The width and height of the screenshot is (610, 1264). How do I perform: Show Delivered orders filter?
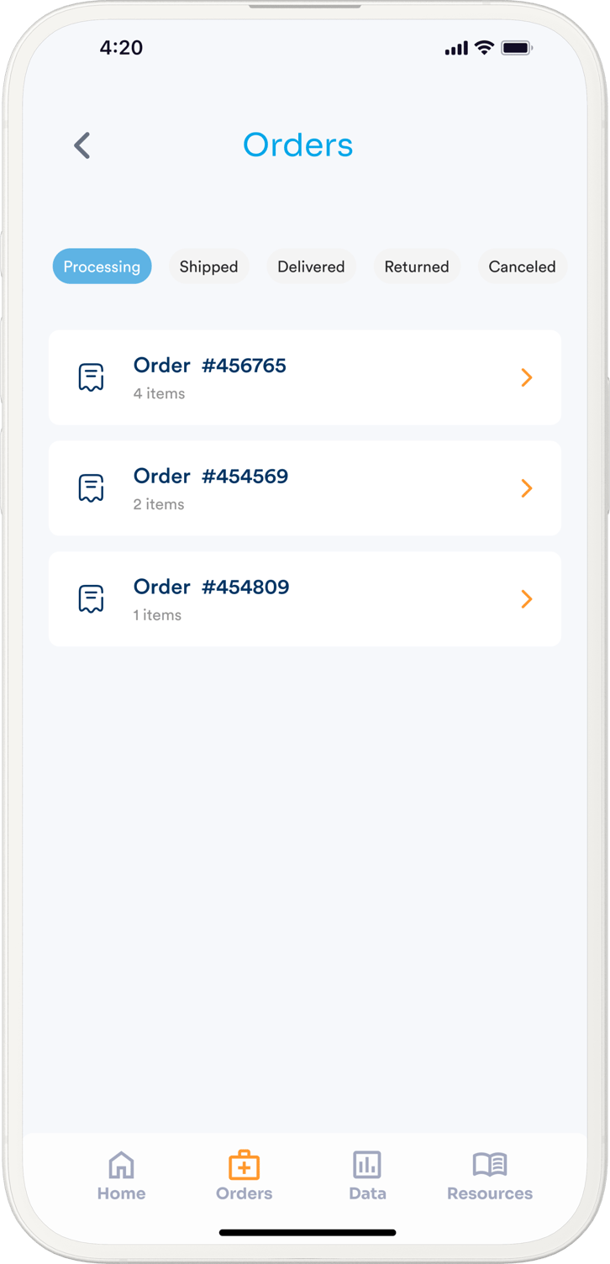click(311, 266)
